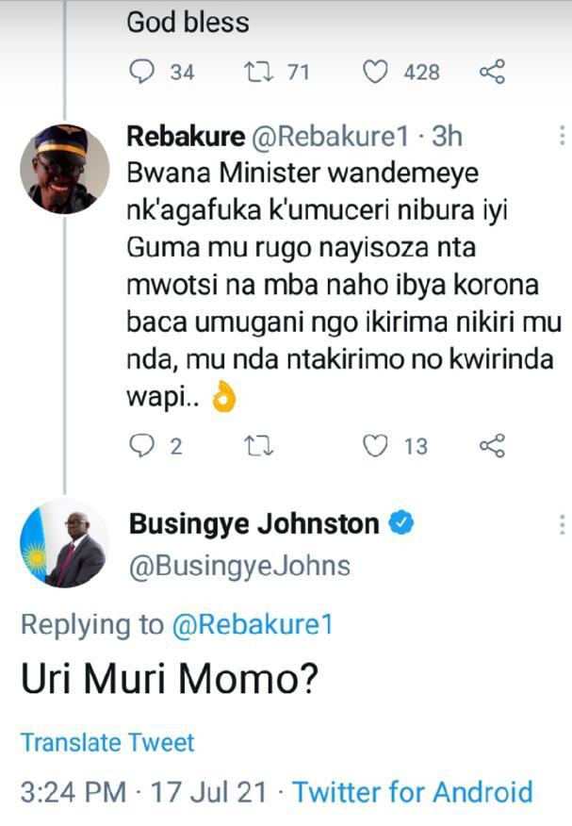Share the God bless tweet
Image resolution: width=572 pixels, height=826 pixels.
pyautogui.click(x=492, y=72)
